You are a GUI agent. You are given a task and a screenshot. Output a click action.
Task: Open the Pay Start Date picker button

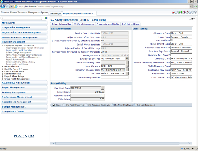[103, 88]
